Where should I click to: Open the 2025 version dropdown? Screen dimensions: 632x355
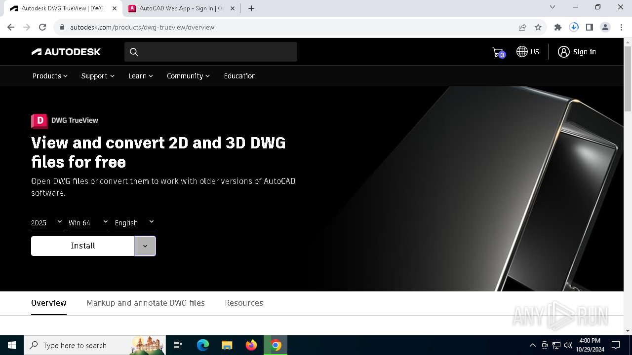(x=47, y=223)
